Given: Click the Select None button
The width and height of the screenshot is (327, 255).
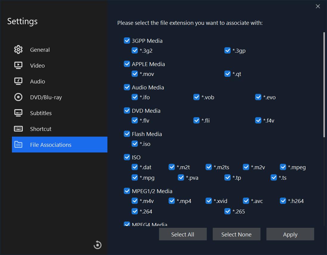Looking at the screenshot, I should coord(236,234).
